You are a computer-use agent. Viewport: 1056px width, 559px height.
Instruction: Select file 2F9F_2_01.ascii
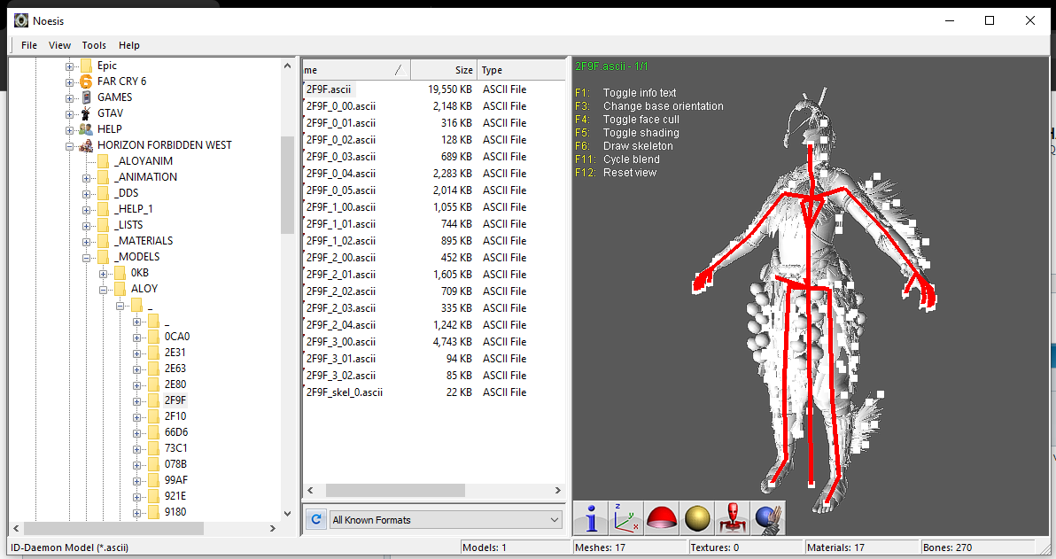pyautogui.click(x=341, y=274)
